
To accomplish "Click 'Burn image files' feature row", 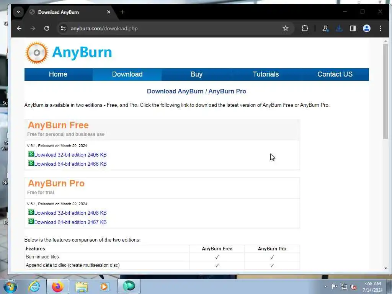I will tap(162, 257).
